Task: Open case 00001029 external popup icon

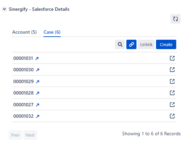Action: click(x=172, y=81)
